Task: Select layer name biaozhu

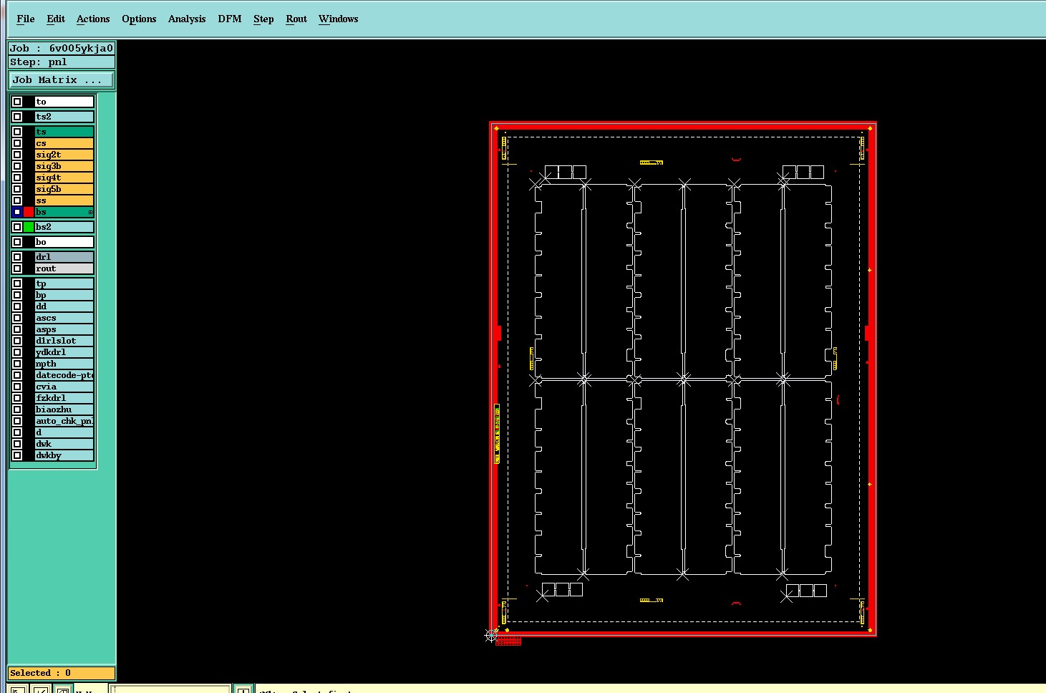Action: pyautogui.click(x=64, y=409)
